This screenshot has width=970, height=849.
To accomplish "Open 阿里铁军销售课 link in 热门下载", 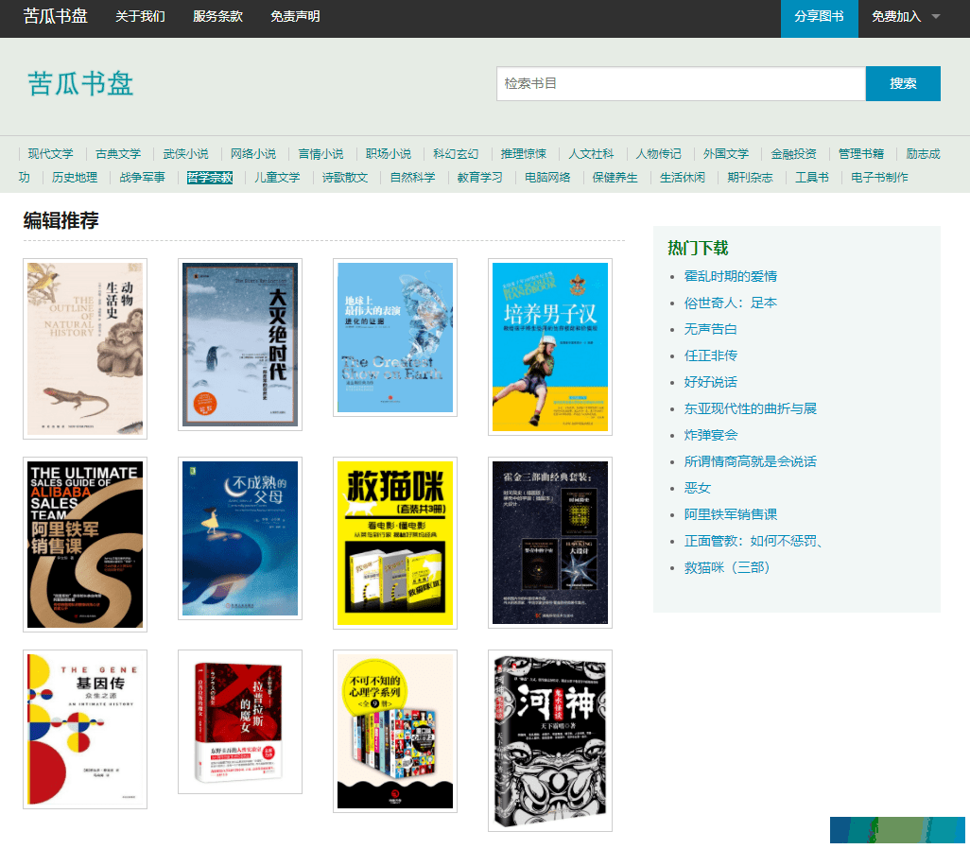I will [x=731, y=515].
